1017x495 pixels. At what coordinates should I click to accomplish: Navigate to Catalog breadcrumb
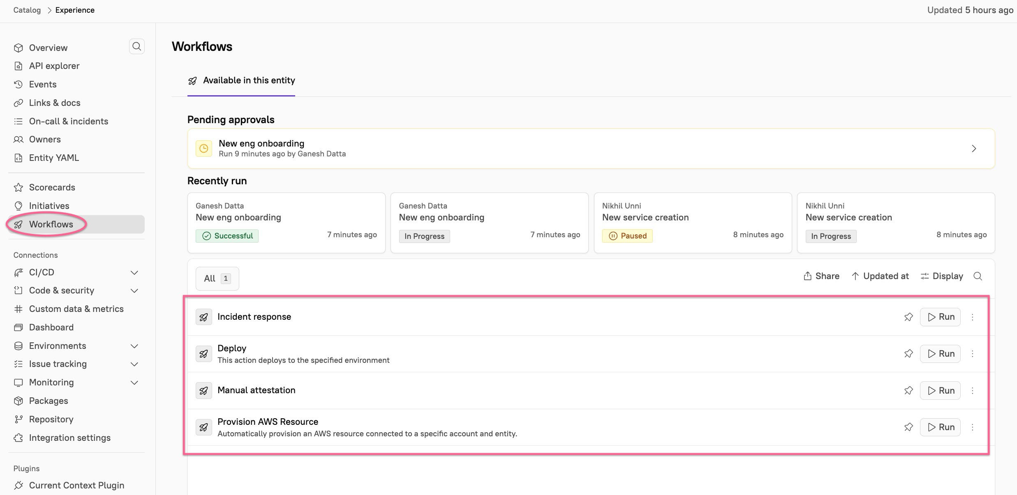coord(27,10)
